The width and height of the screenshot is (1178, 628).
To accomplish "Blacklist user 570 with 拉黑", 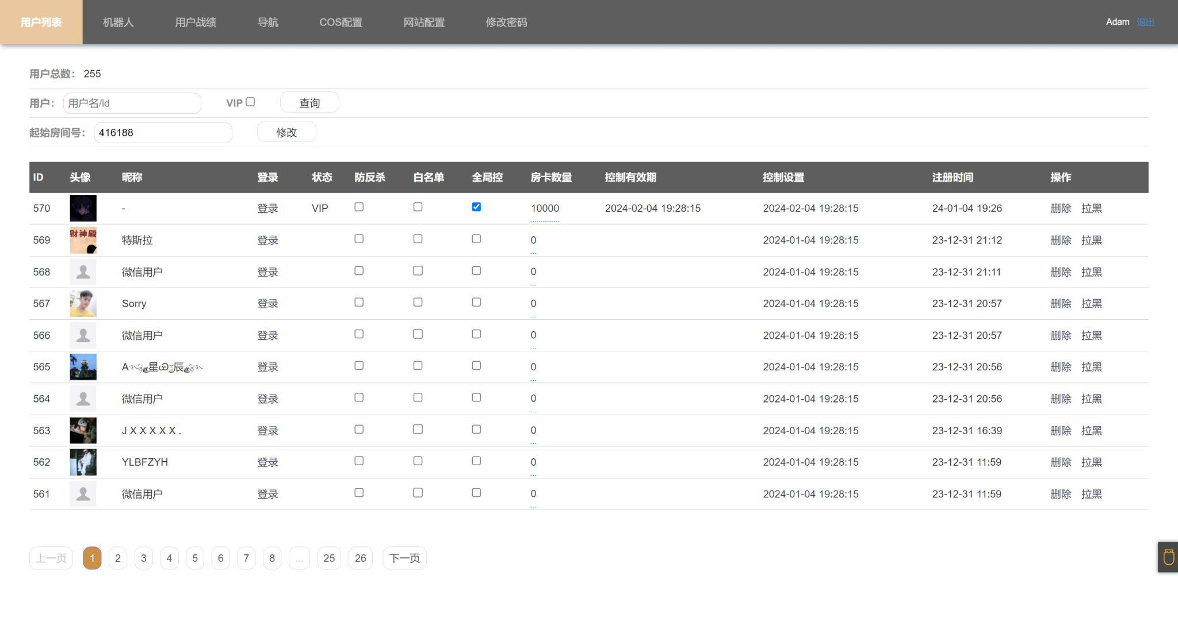I will pyautogui.click(x=1091, y=208).
